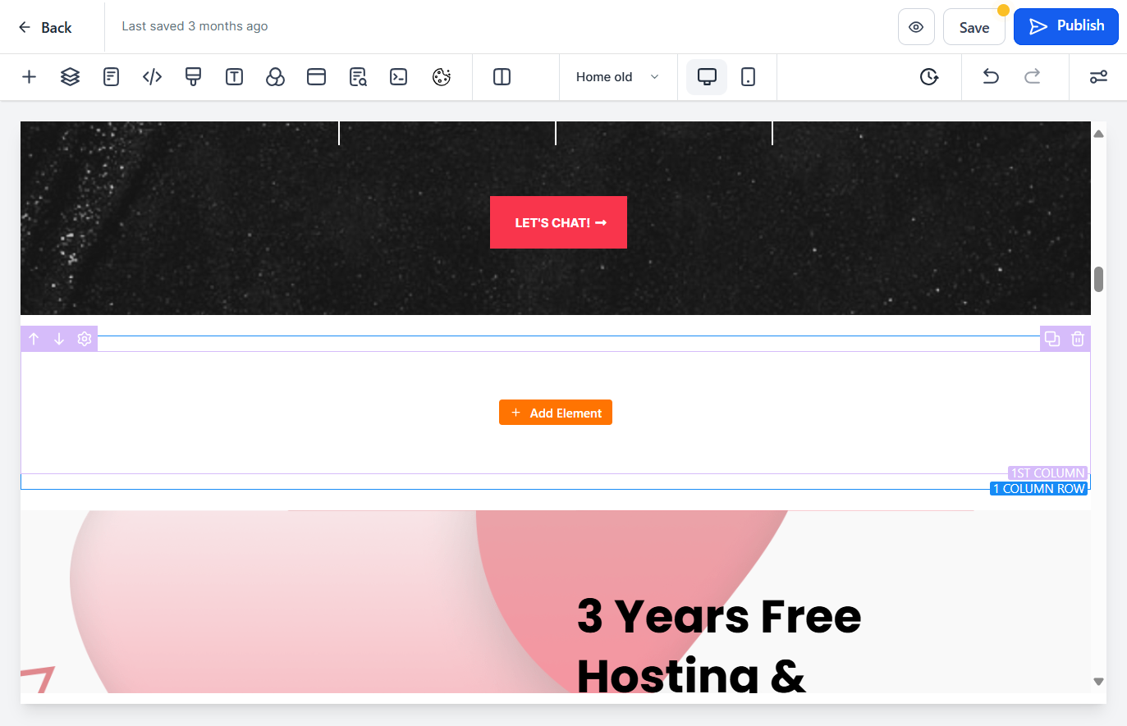This screenshot has width=1127, height=726.
Task: Open the color circles theme icon
Action: 275,77
